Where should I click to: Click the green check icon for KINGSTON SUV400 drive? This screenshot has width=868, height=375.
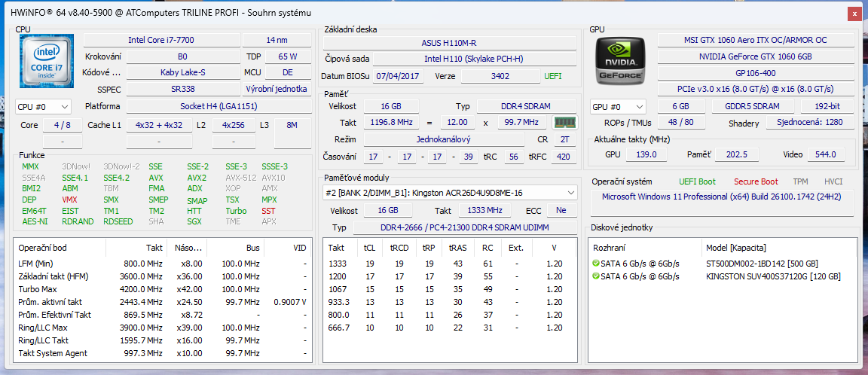coord(596,276)
